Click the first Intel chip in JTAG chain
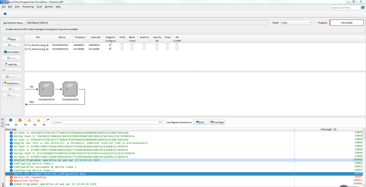The image size is (366, 187). [46, 89]
